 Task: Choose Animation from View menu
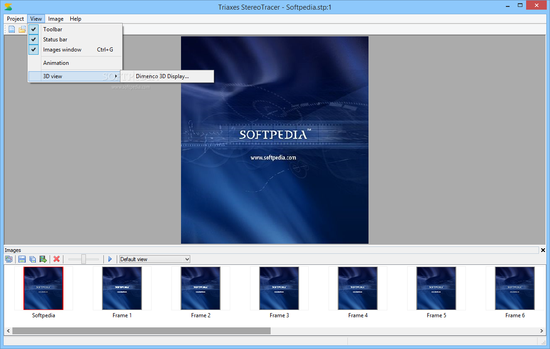click(75, 63)
